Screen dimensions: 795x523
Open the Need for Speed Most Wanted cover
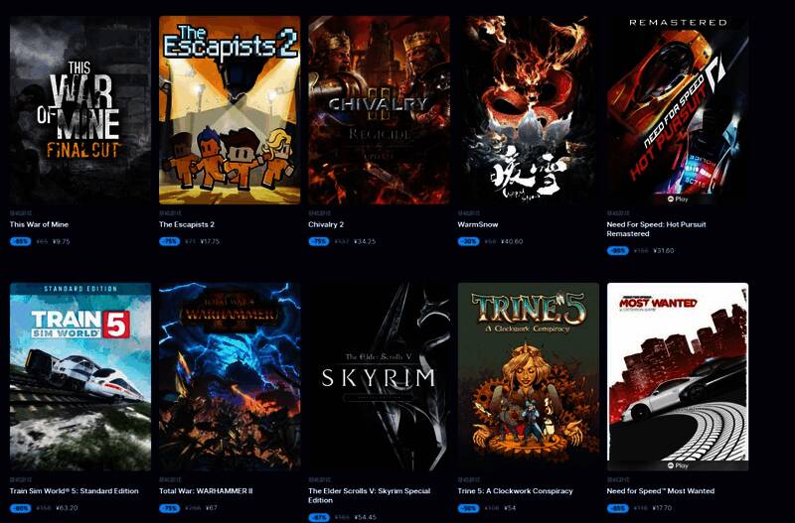[x=678, y=377]
